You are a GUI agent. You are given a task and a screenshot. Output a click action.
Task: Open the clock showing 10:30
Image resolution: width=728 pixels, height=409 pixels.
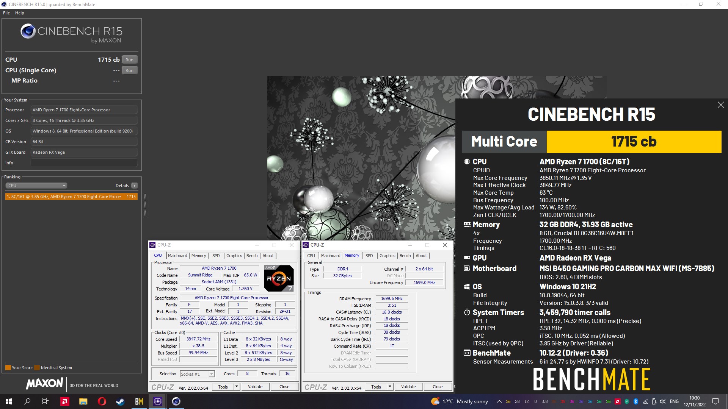pyautogui.click(x=695, y=401)
